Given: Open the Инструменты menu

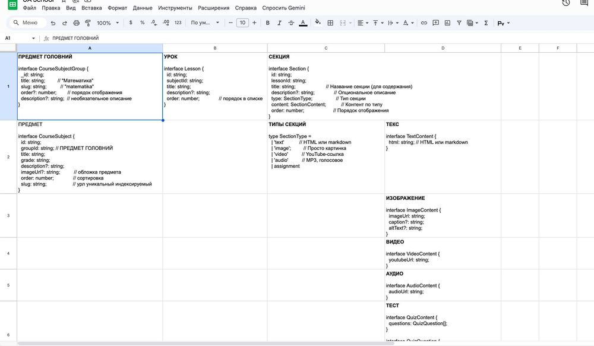Looking at the screenshot, I should tap(175, 8).
